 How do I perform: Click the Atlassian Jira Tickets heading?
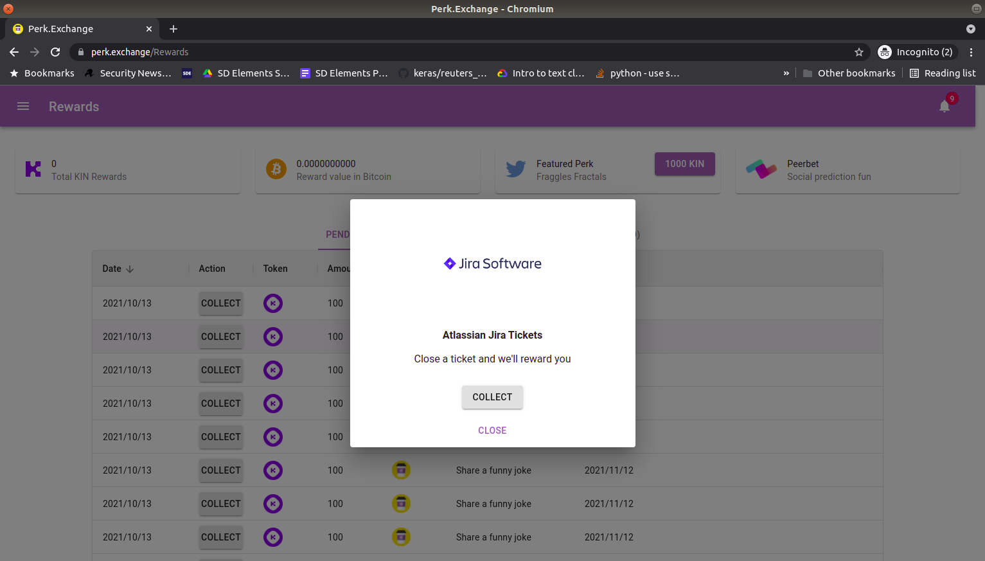[x=492, y=335]
